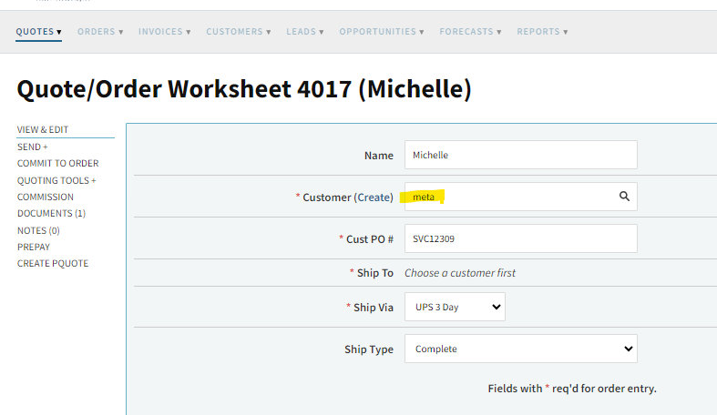The height and width of the screenshot is (415, 717).
Task: Open the Orders menu
Action: coord(100,32)
